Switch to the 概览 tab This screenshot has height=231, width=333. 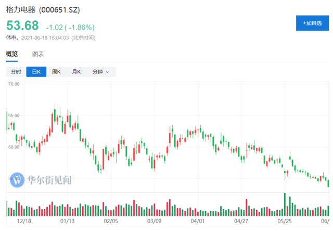[11, 54]
